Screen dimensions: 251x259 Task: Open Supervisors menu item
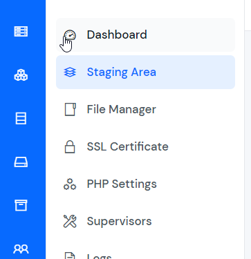pyautogui.click(x=145, y=221)
